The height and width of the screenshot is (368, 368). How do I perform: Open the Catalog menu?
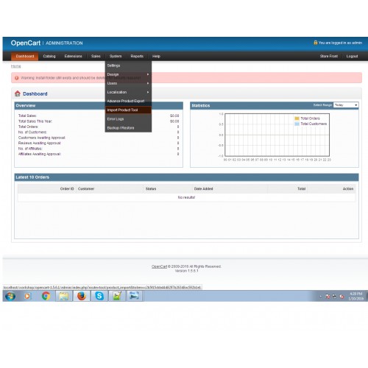49,56
